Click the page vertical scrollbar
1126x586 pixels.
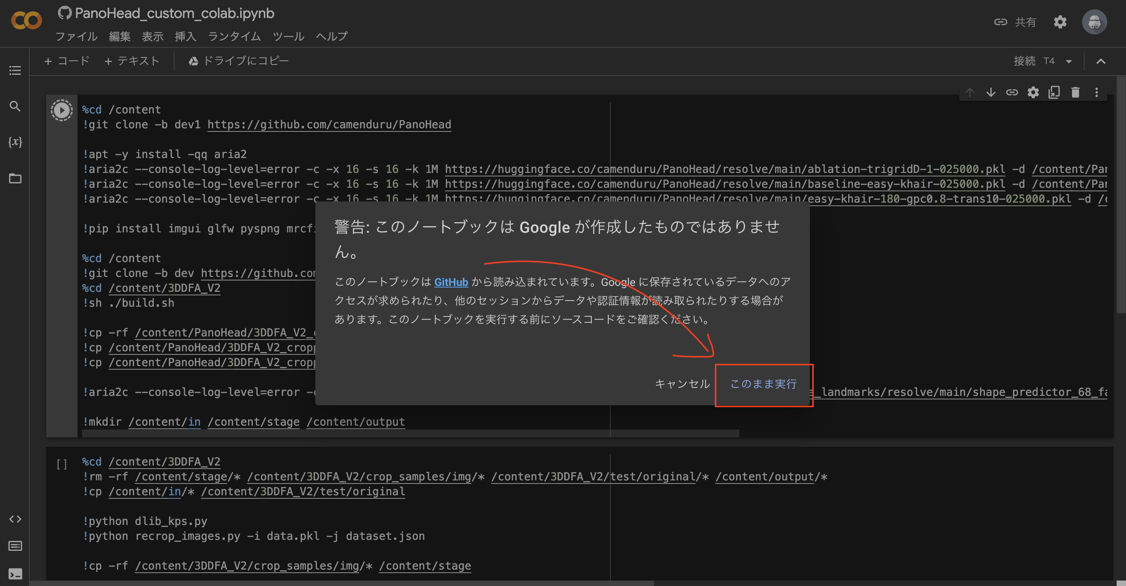[x=1121, y=195]
